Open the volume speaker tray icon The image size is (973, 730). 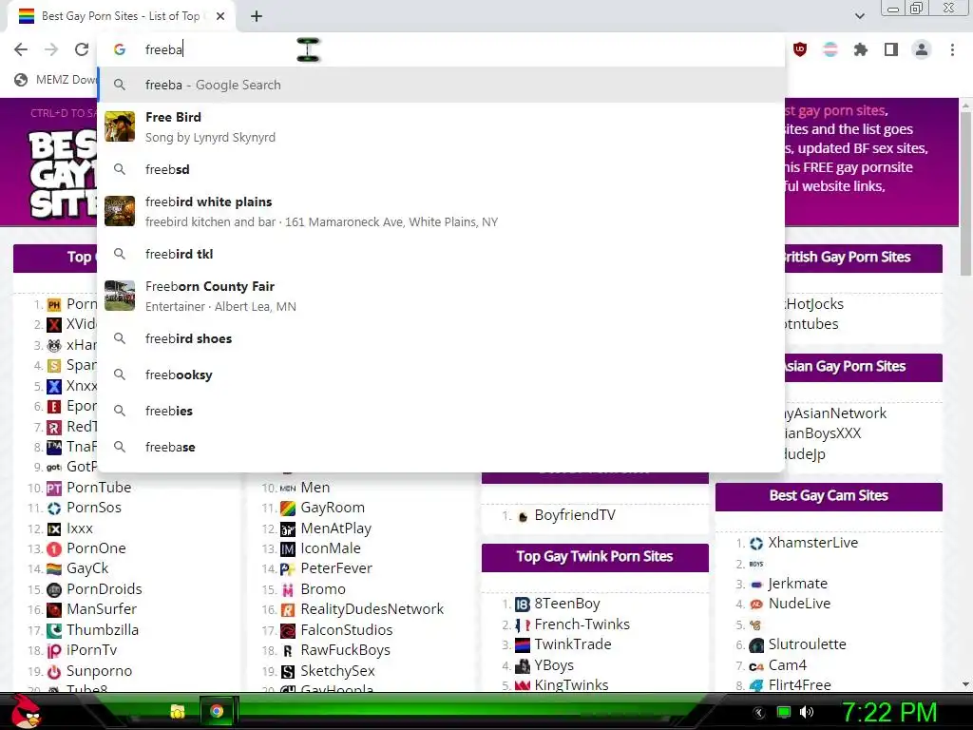807,713
